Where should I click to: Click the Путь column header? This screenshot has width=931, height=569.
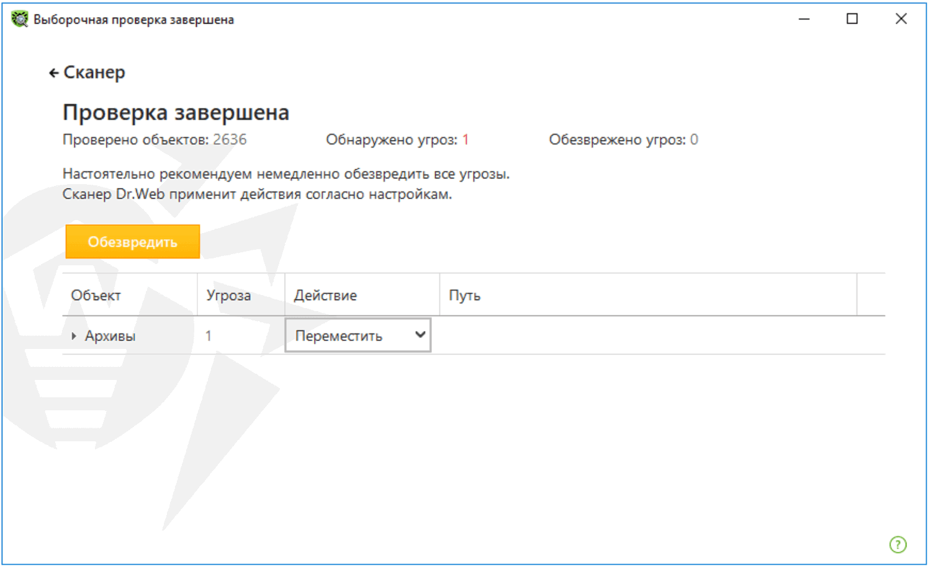coord(464,295)
